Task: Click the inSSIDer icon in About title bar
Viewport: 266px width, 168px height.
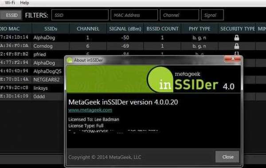Action: click(x=70, y=60)
